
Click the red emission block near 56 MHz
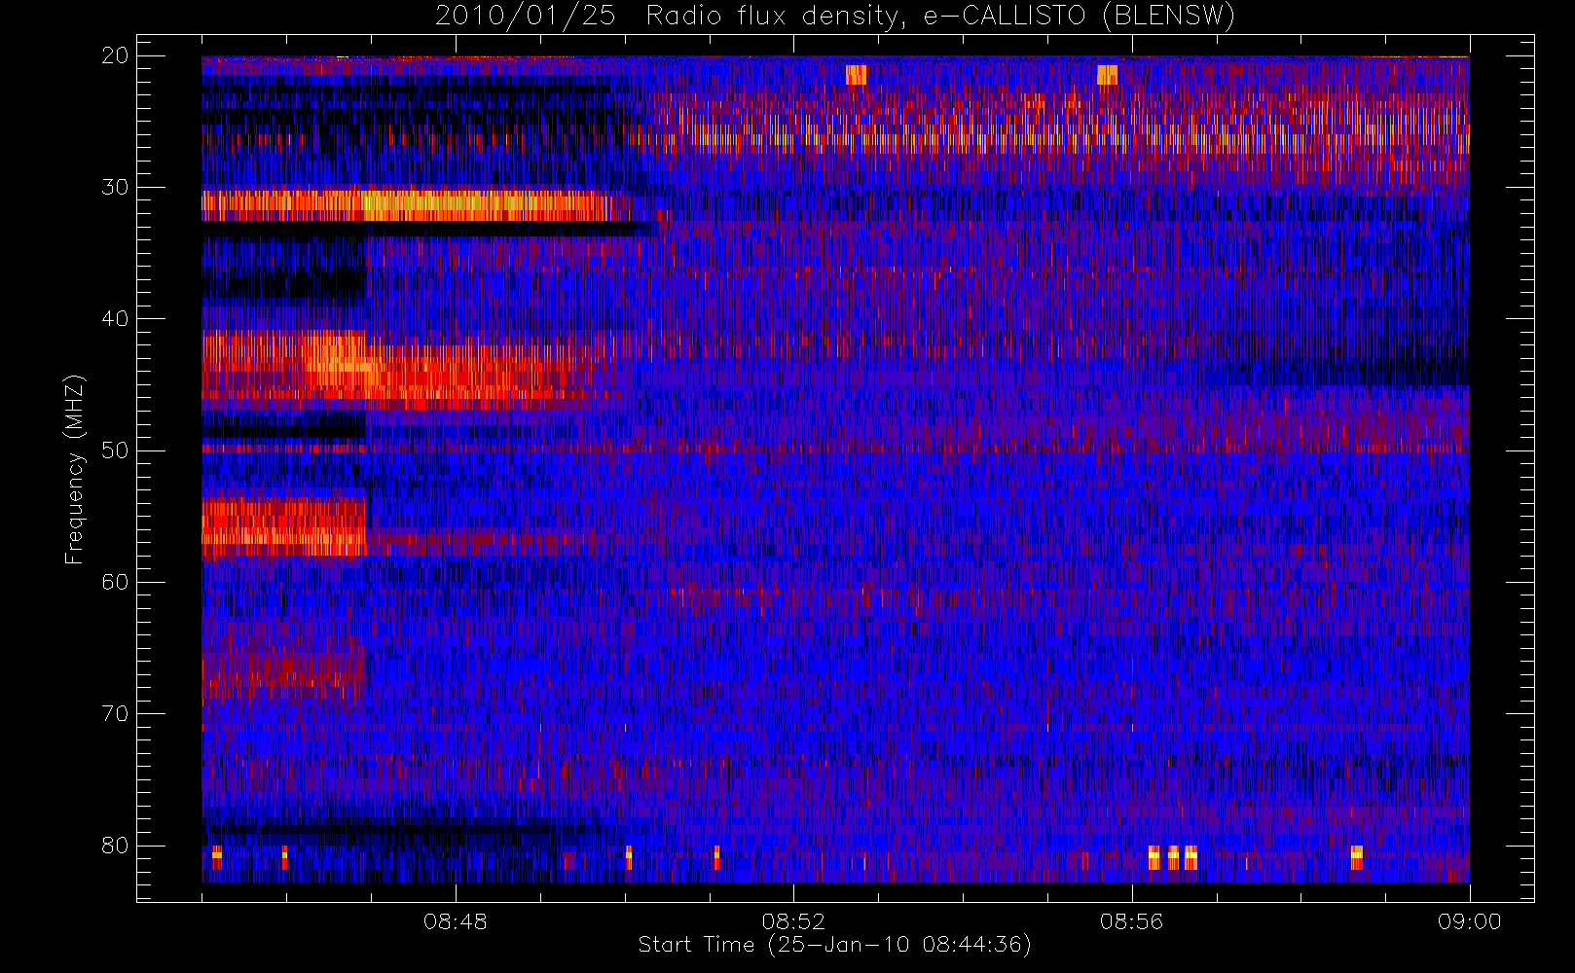coord(283,526)
